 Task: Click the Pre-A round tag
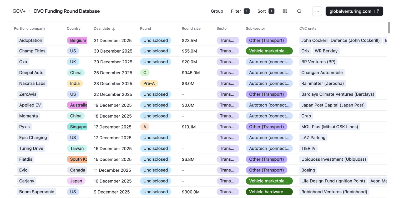(149, 83)
